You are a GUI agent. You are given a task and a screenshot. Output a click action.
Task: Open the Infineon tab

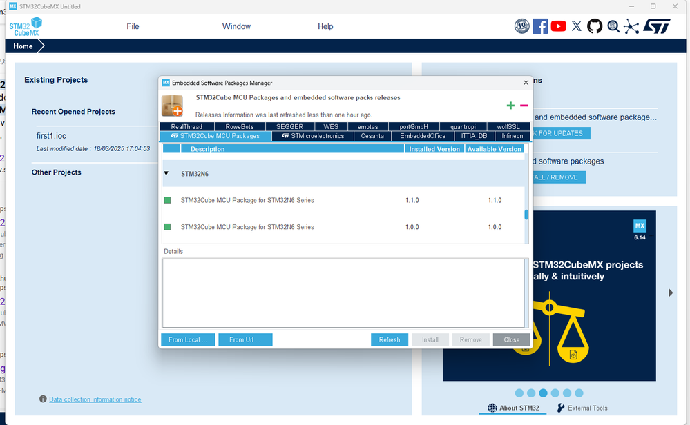click(x=512, y=136)
